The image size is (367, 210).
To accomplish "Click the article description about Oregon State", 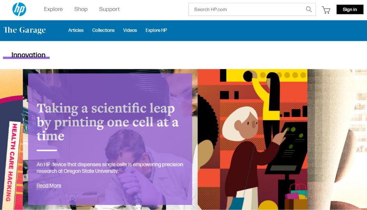I will [110, 168].
